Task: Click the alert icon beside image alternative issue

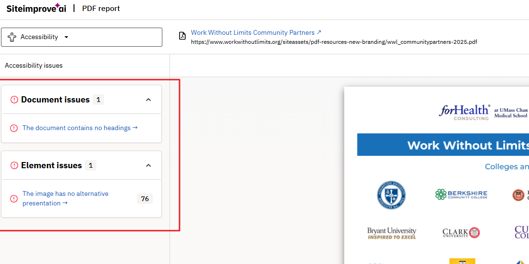Action: (x=14, y=198)
